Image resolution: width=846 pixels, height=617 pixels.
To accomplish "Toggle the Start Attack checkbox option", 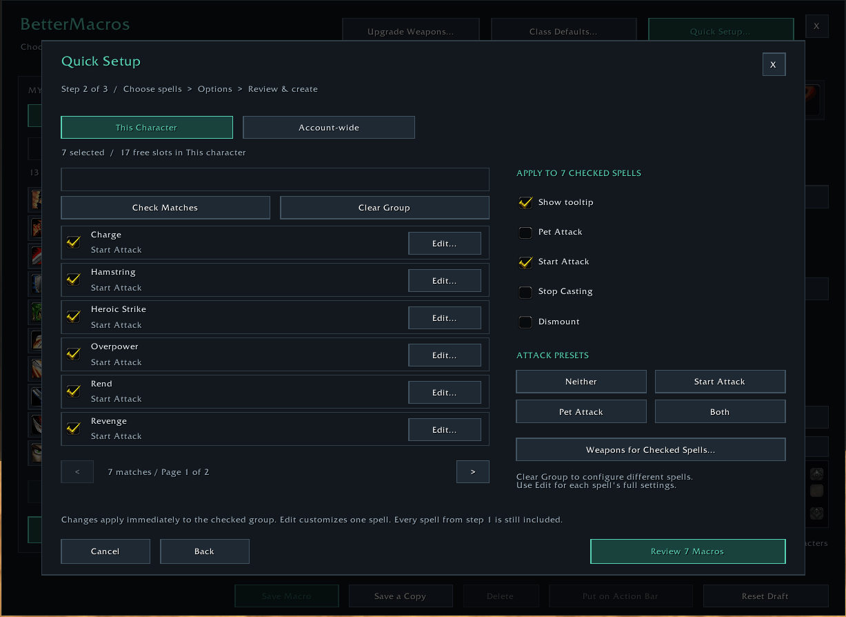I will [525, 262].
